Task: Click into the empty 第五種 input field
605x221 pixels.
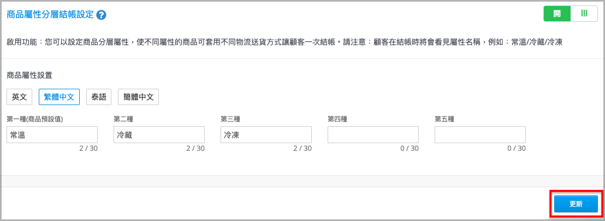Action: [480, 135]
